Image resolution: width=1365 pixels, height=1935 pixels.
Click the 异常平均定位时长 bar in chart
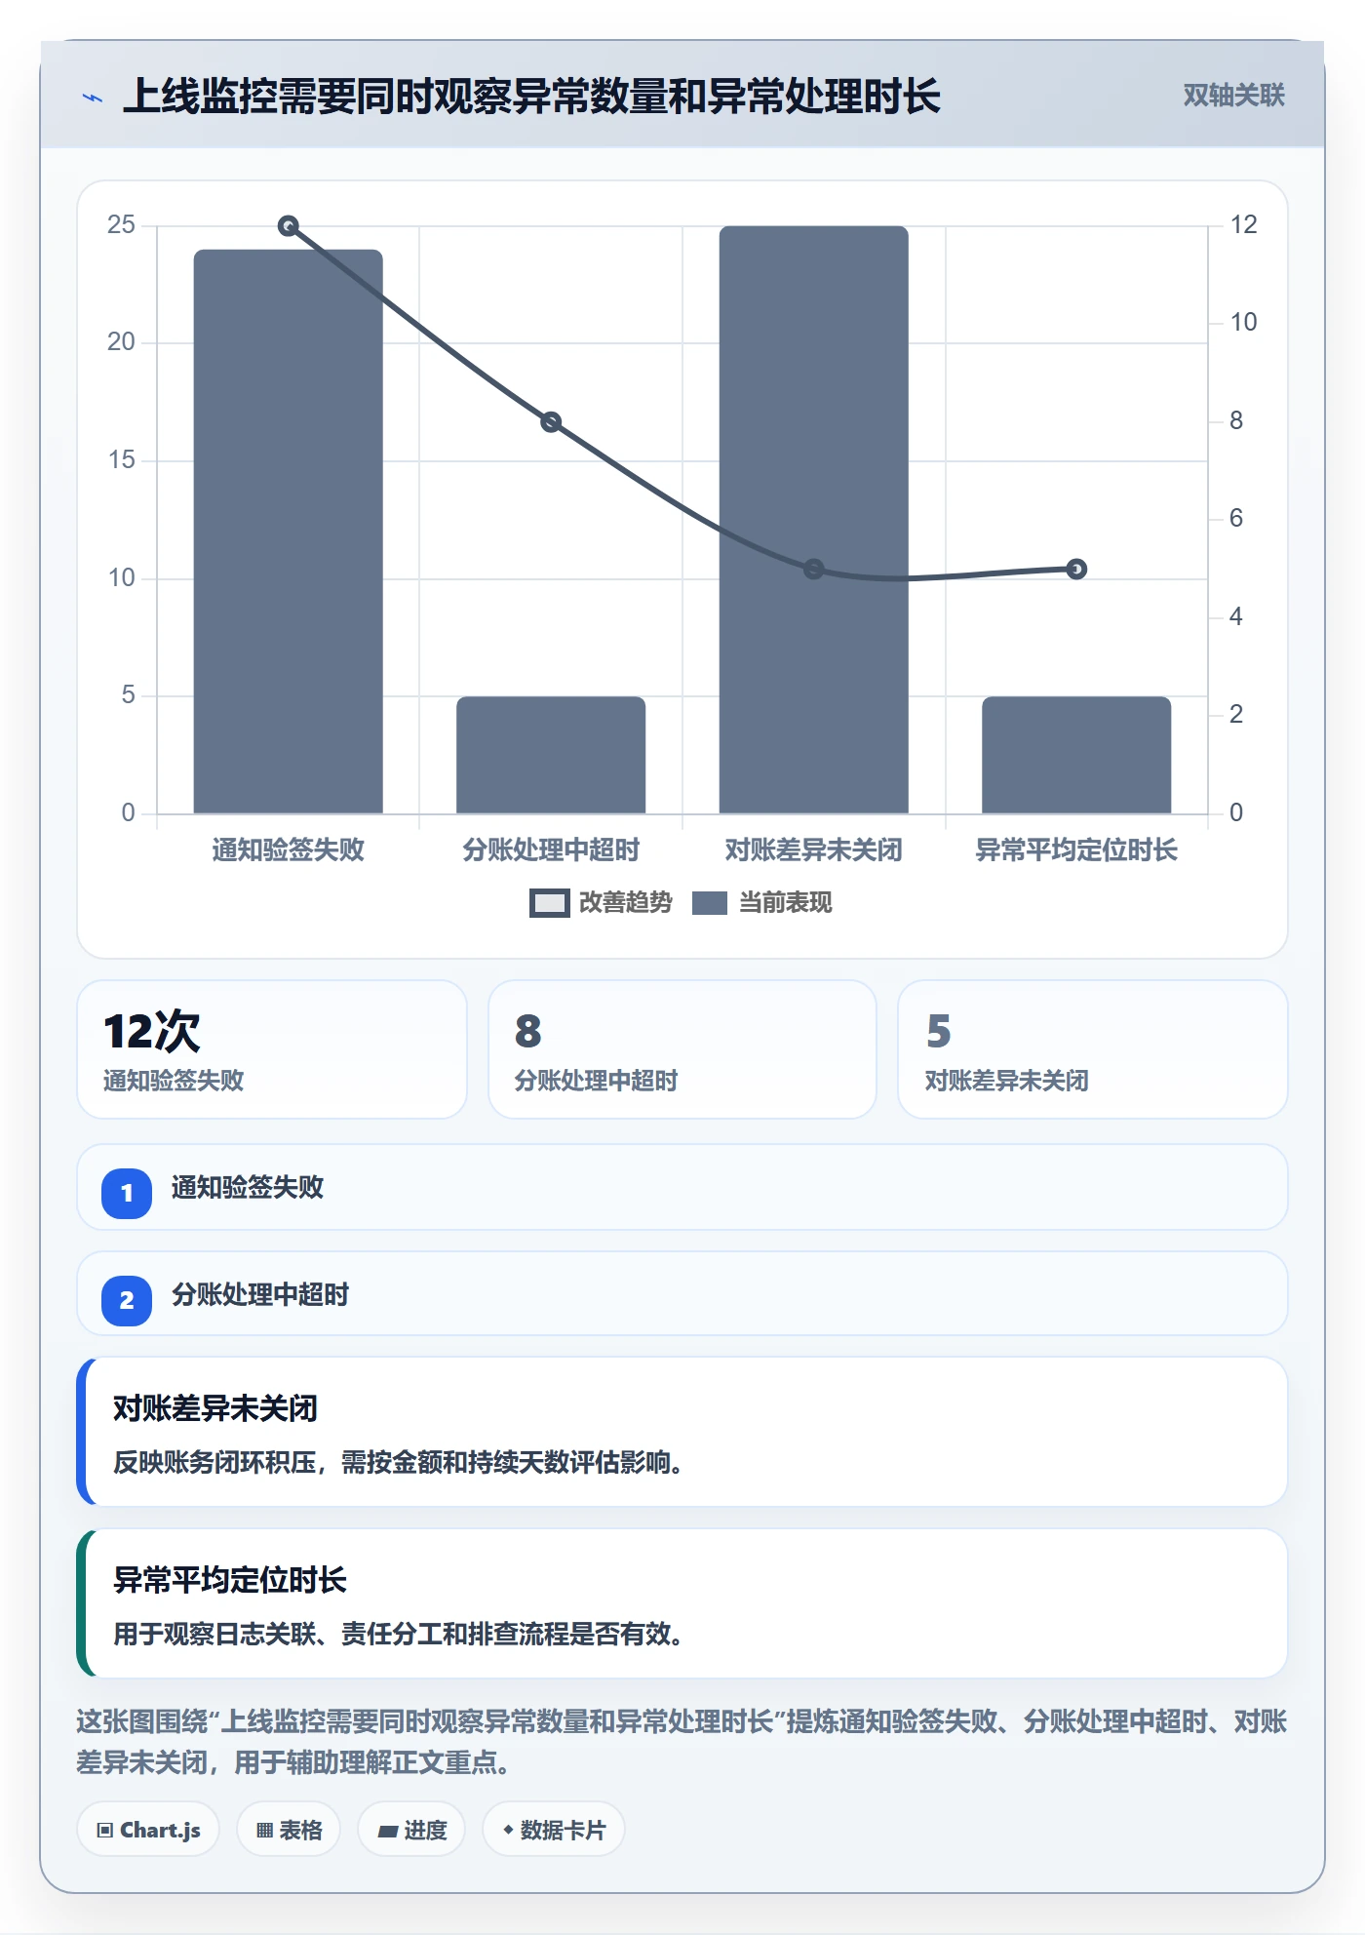coord(1076,755)
